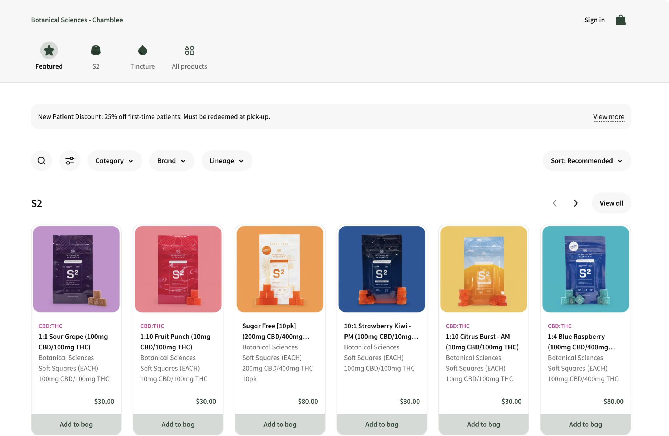The image size is (669, 436).
Task: Expand the Category filter dropdown
Action: click(x=115, y=161)
